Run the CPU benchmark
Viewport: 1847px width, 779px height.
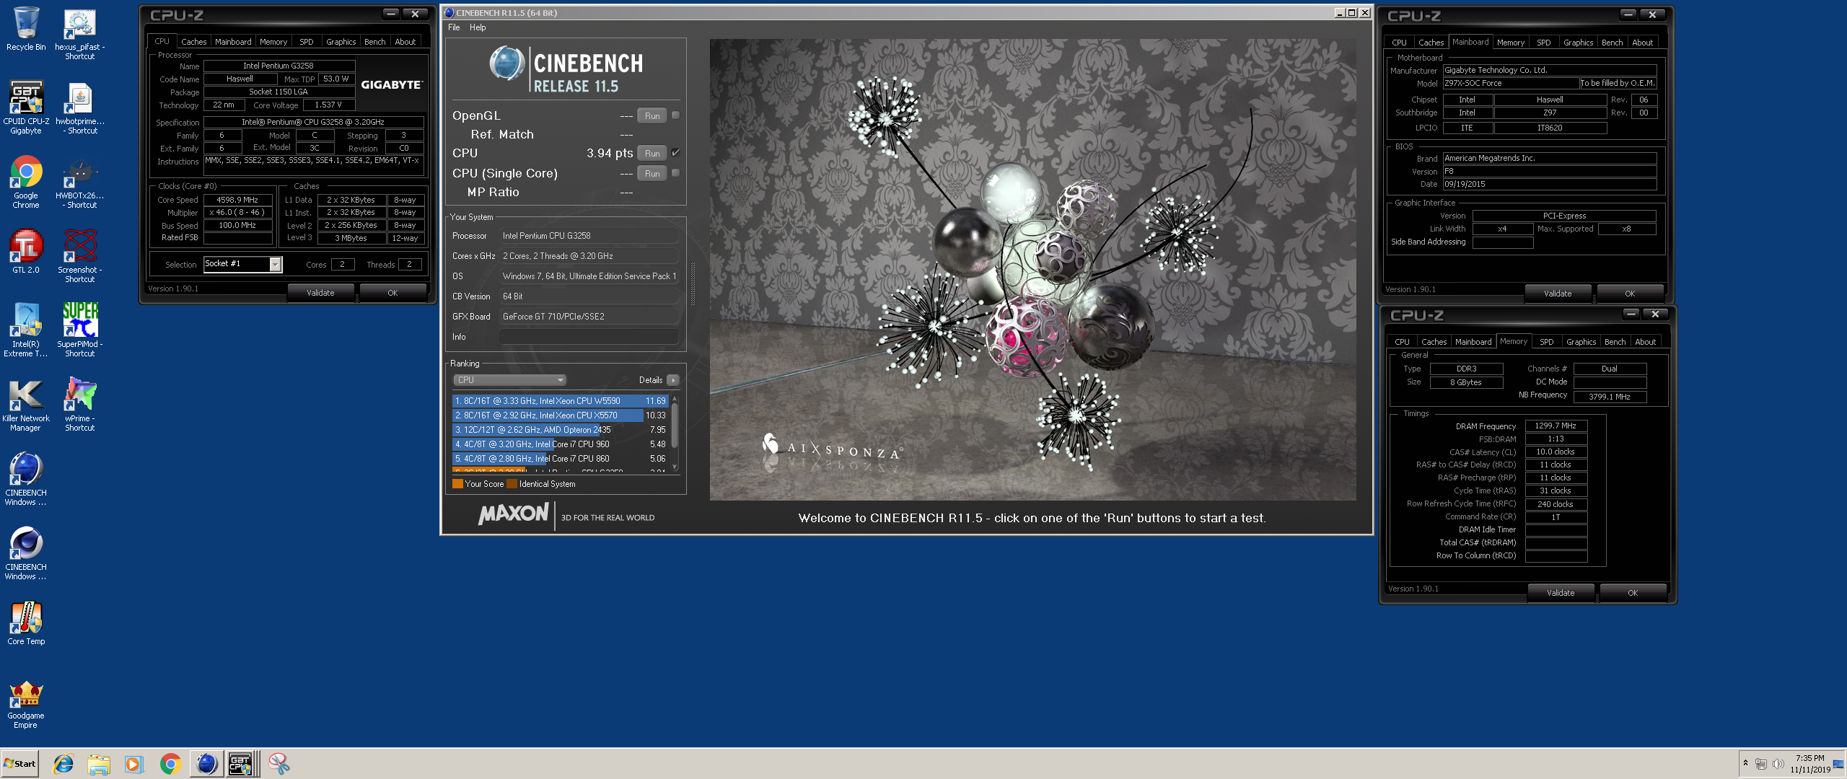(652, 153)
